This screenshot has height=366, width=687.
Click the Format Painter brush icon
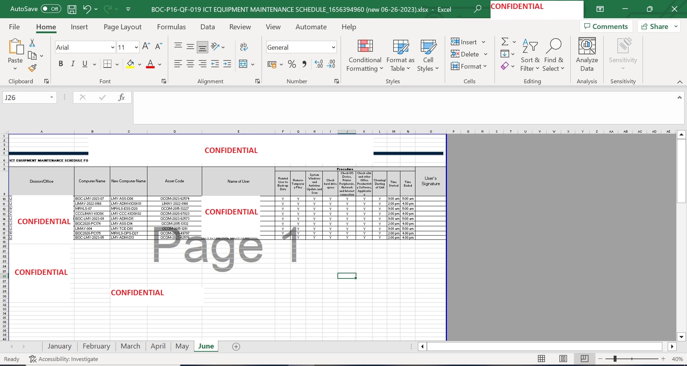32,68
